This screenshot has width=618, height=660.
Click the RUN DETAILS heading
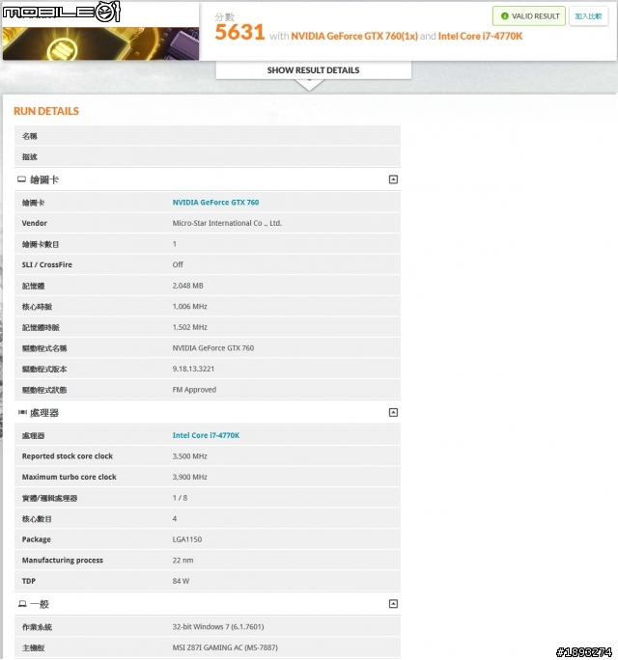pos(46,111)
